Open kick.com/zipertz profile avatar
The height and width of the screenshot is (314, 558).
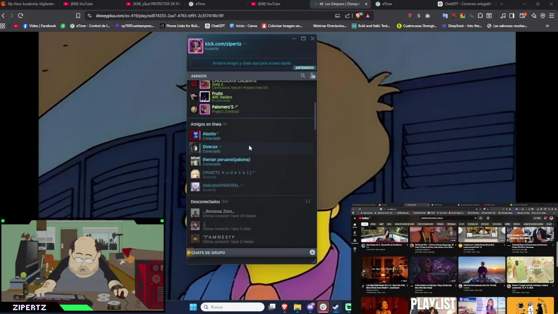196,46
